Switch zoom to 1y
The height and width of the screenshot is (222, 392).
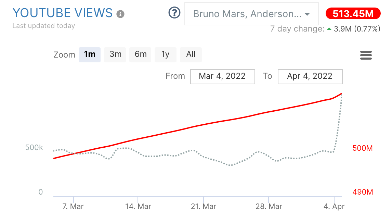(166, 54)
